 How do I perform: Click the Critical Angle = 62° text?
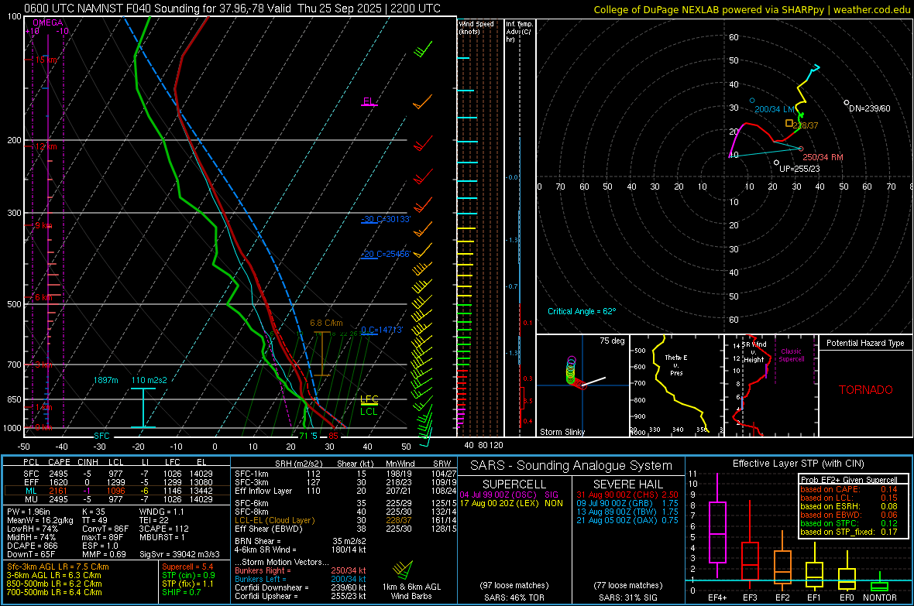(582, 311)
